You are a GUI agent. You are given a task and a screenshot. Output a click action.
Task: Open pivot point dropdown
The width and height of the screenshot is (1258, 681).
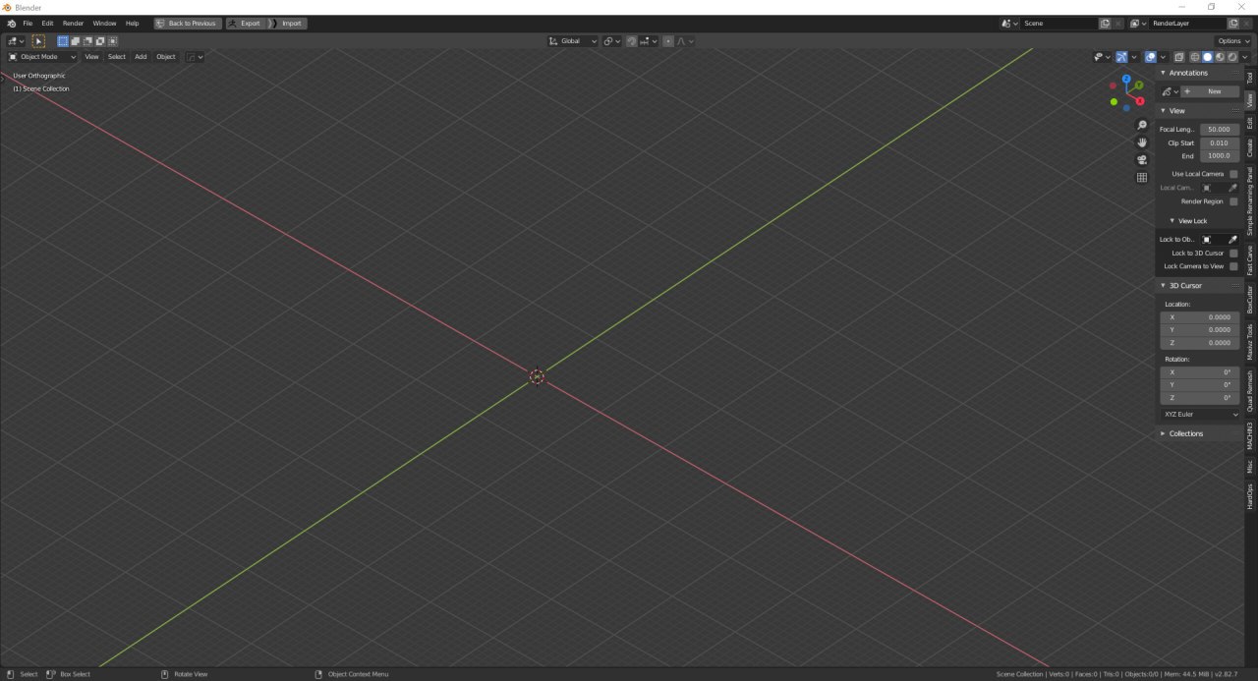point(611,41)
